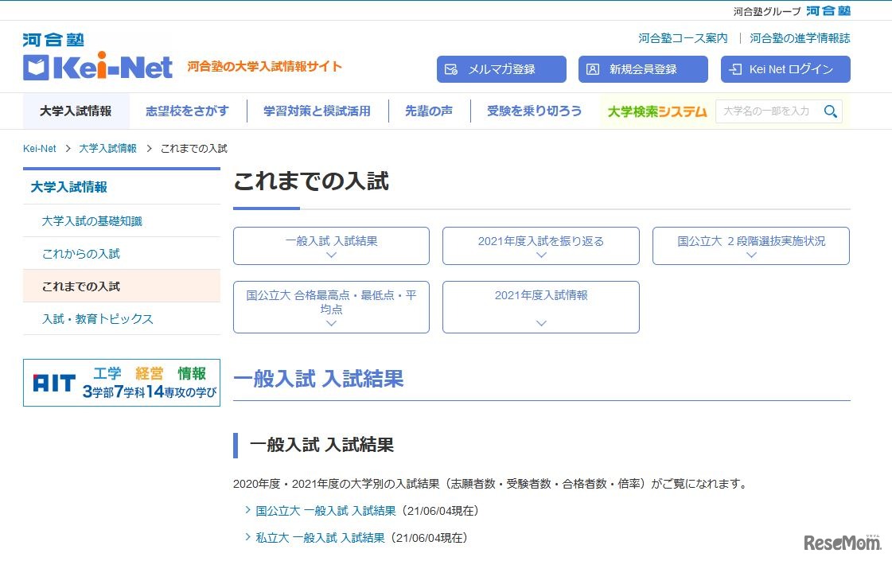Click the 河合塾 logo at top left
The image size is (892, 561).
coord(53,38)
